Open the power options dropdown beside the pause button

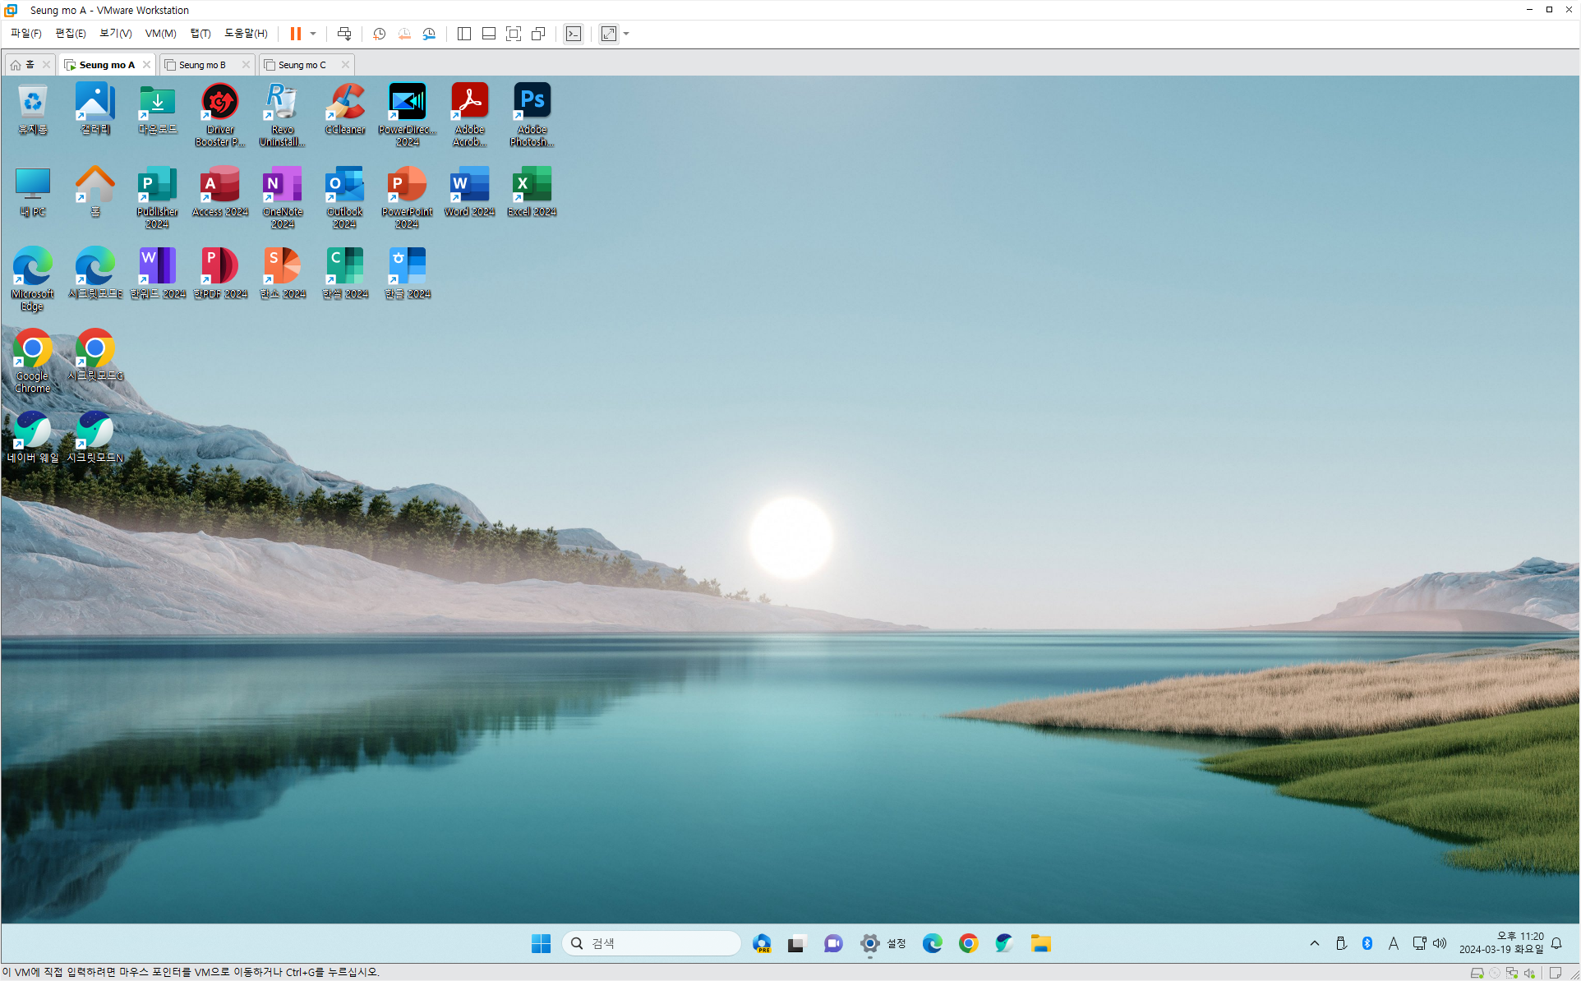[x=313, y=34]
